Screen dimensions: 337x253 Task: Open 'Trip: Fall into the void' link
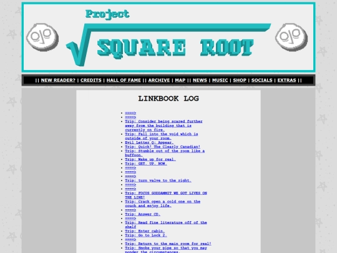162,136
